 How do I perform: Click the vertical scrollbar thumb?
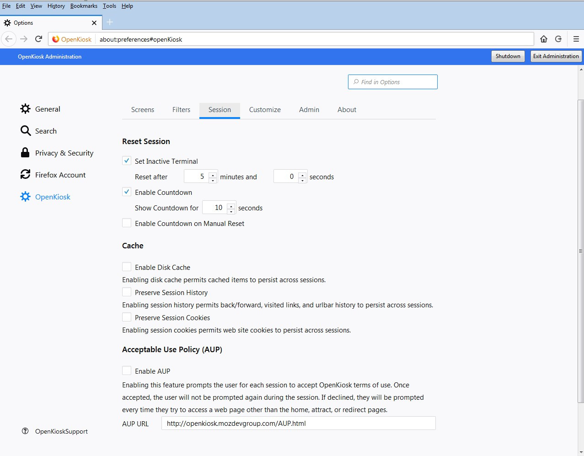point(581,251)
